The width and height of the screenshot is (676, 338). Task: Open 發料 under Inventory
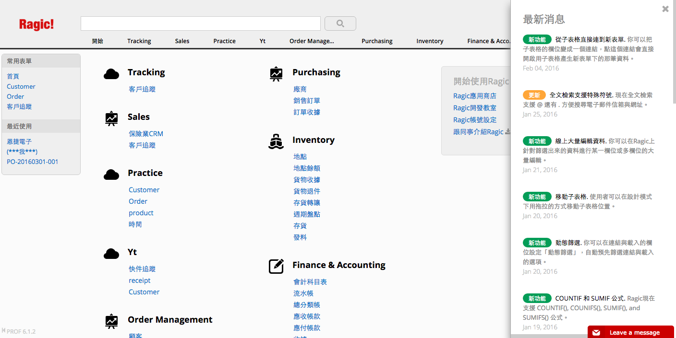click(x=300, y=237)
